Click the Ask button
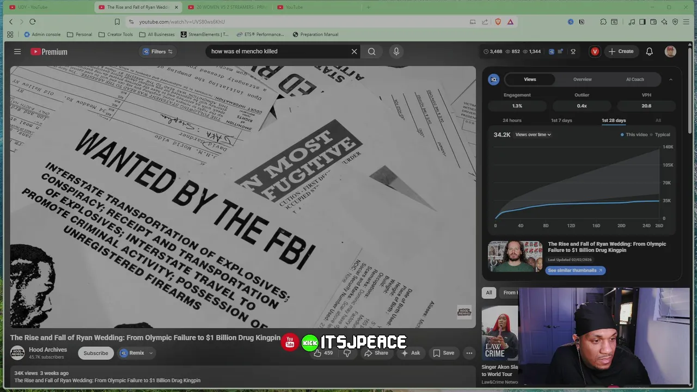 point(410,353)
